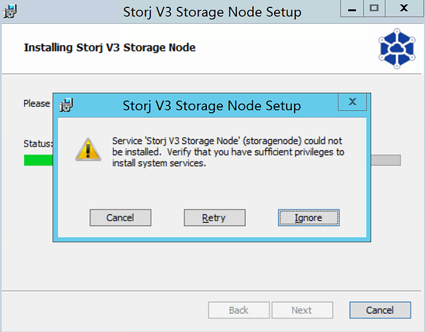Click the Cancel button at the bottom of the wizard
425x332 pixels.
(x=380, y=310)
